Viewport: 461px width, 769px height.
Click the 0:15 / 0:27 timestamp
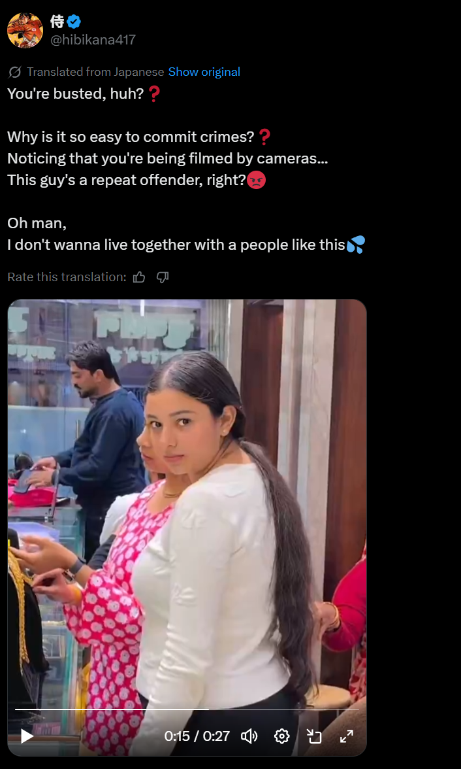(x=197, y=736)
